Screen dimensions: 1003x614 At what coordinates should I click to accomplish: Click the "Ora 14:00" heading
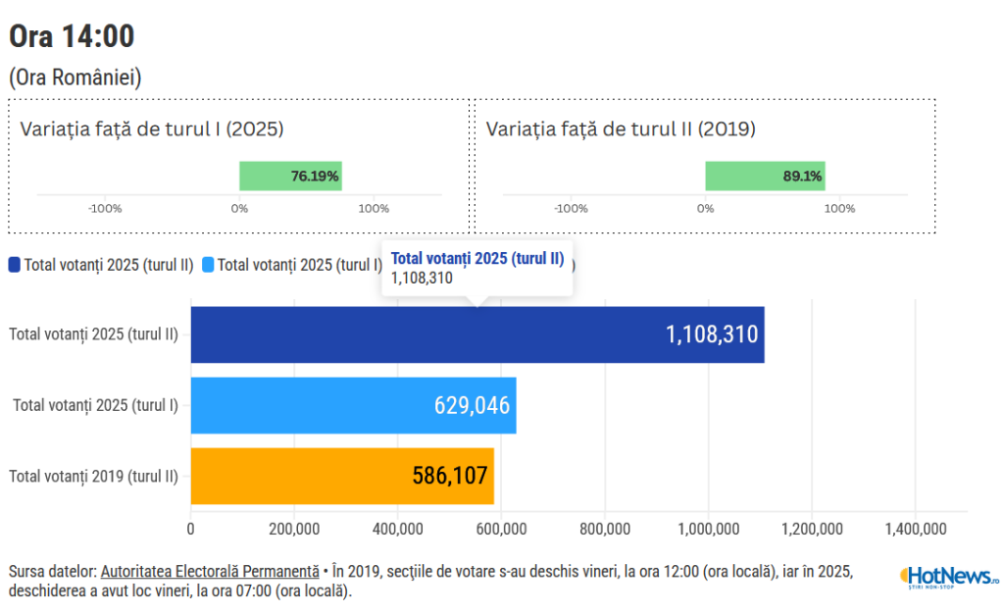pos(72,36)
